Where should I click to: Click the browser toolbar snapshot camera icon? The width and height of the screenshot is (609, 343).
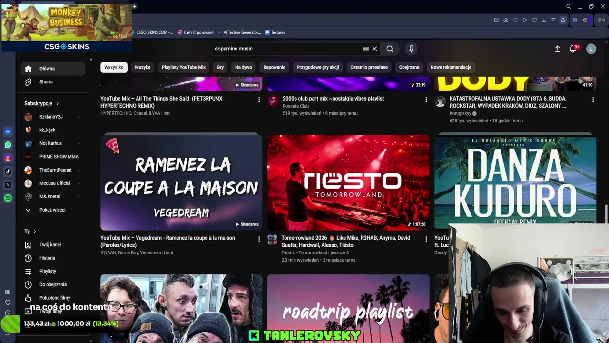(506, 20)
